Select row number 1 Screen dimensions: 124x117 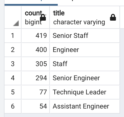coord(13,36)
